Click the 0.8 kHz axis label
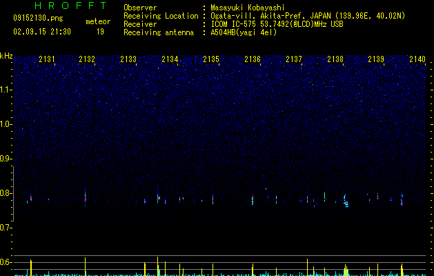Image resolution: width=434 pixels, height=276 pixels. pyautogui.click(x=6, y=193)
